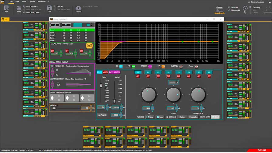Click the GAIN vertical fader handle

tap(101, 86)
